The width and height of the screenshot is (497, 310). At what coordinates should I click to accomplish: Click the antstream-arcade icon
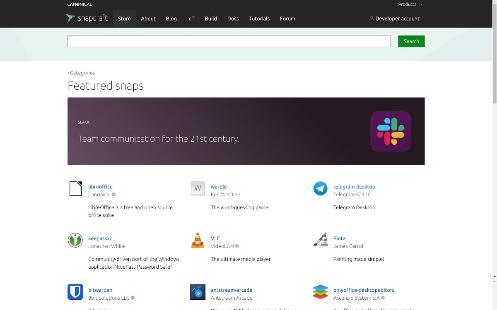(x=198, y=292)
